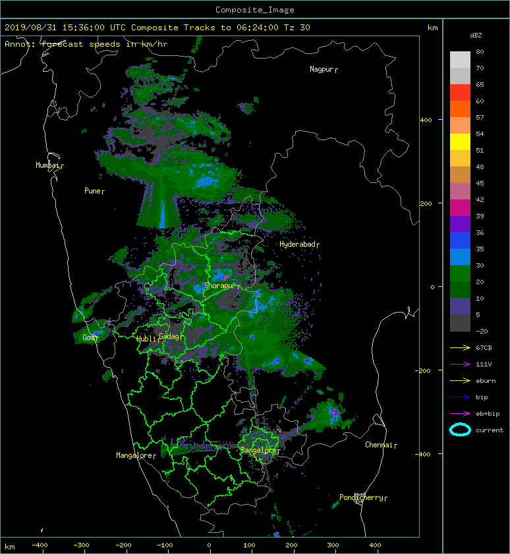The height and width of the screenshot is (554, 510).
Task: Click the Bangalore city label
Action: [x=258, y=450]
